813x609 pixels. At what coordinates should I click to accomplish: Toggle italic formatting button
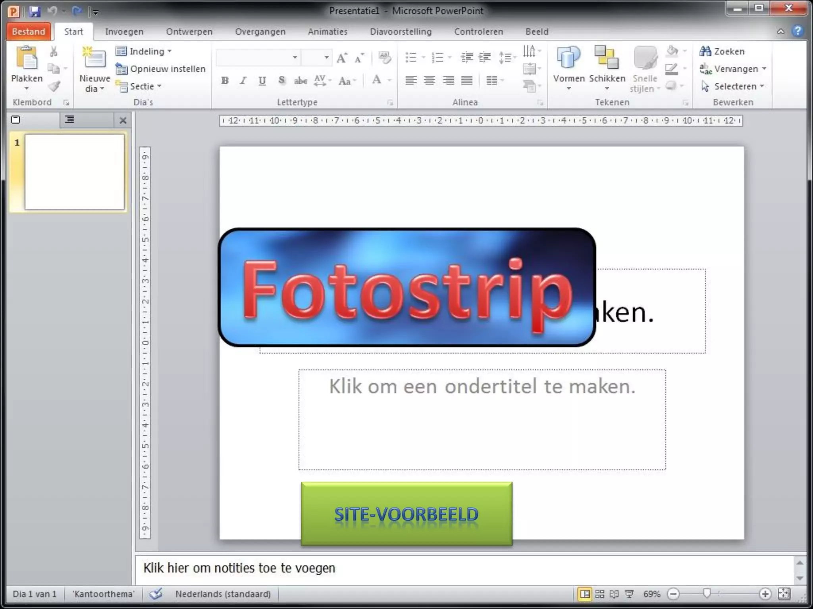[243, 80]
